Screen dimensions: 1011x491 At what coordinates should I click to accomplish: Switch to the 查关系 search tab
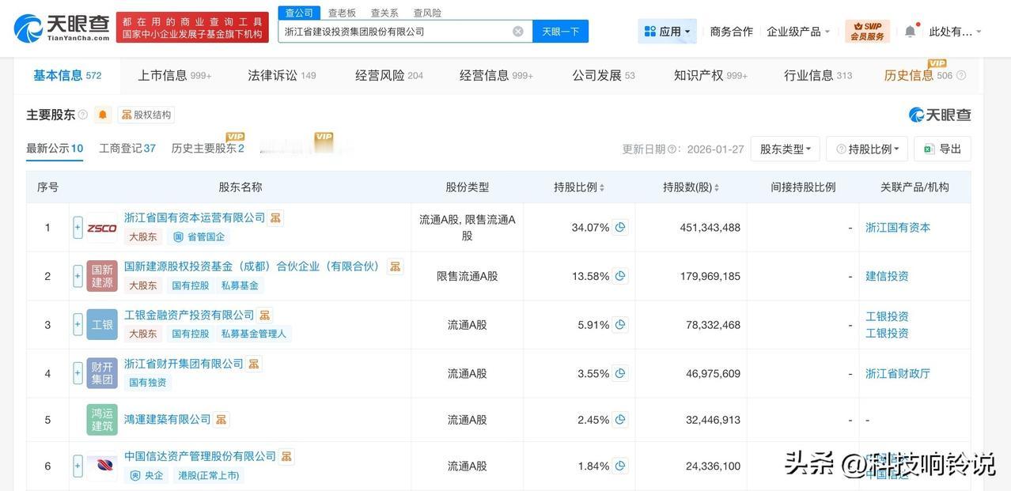384,13
